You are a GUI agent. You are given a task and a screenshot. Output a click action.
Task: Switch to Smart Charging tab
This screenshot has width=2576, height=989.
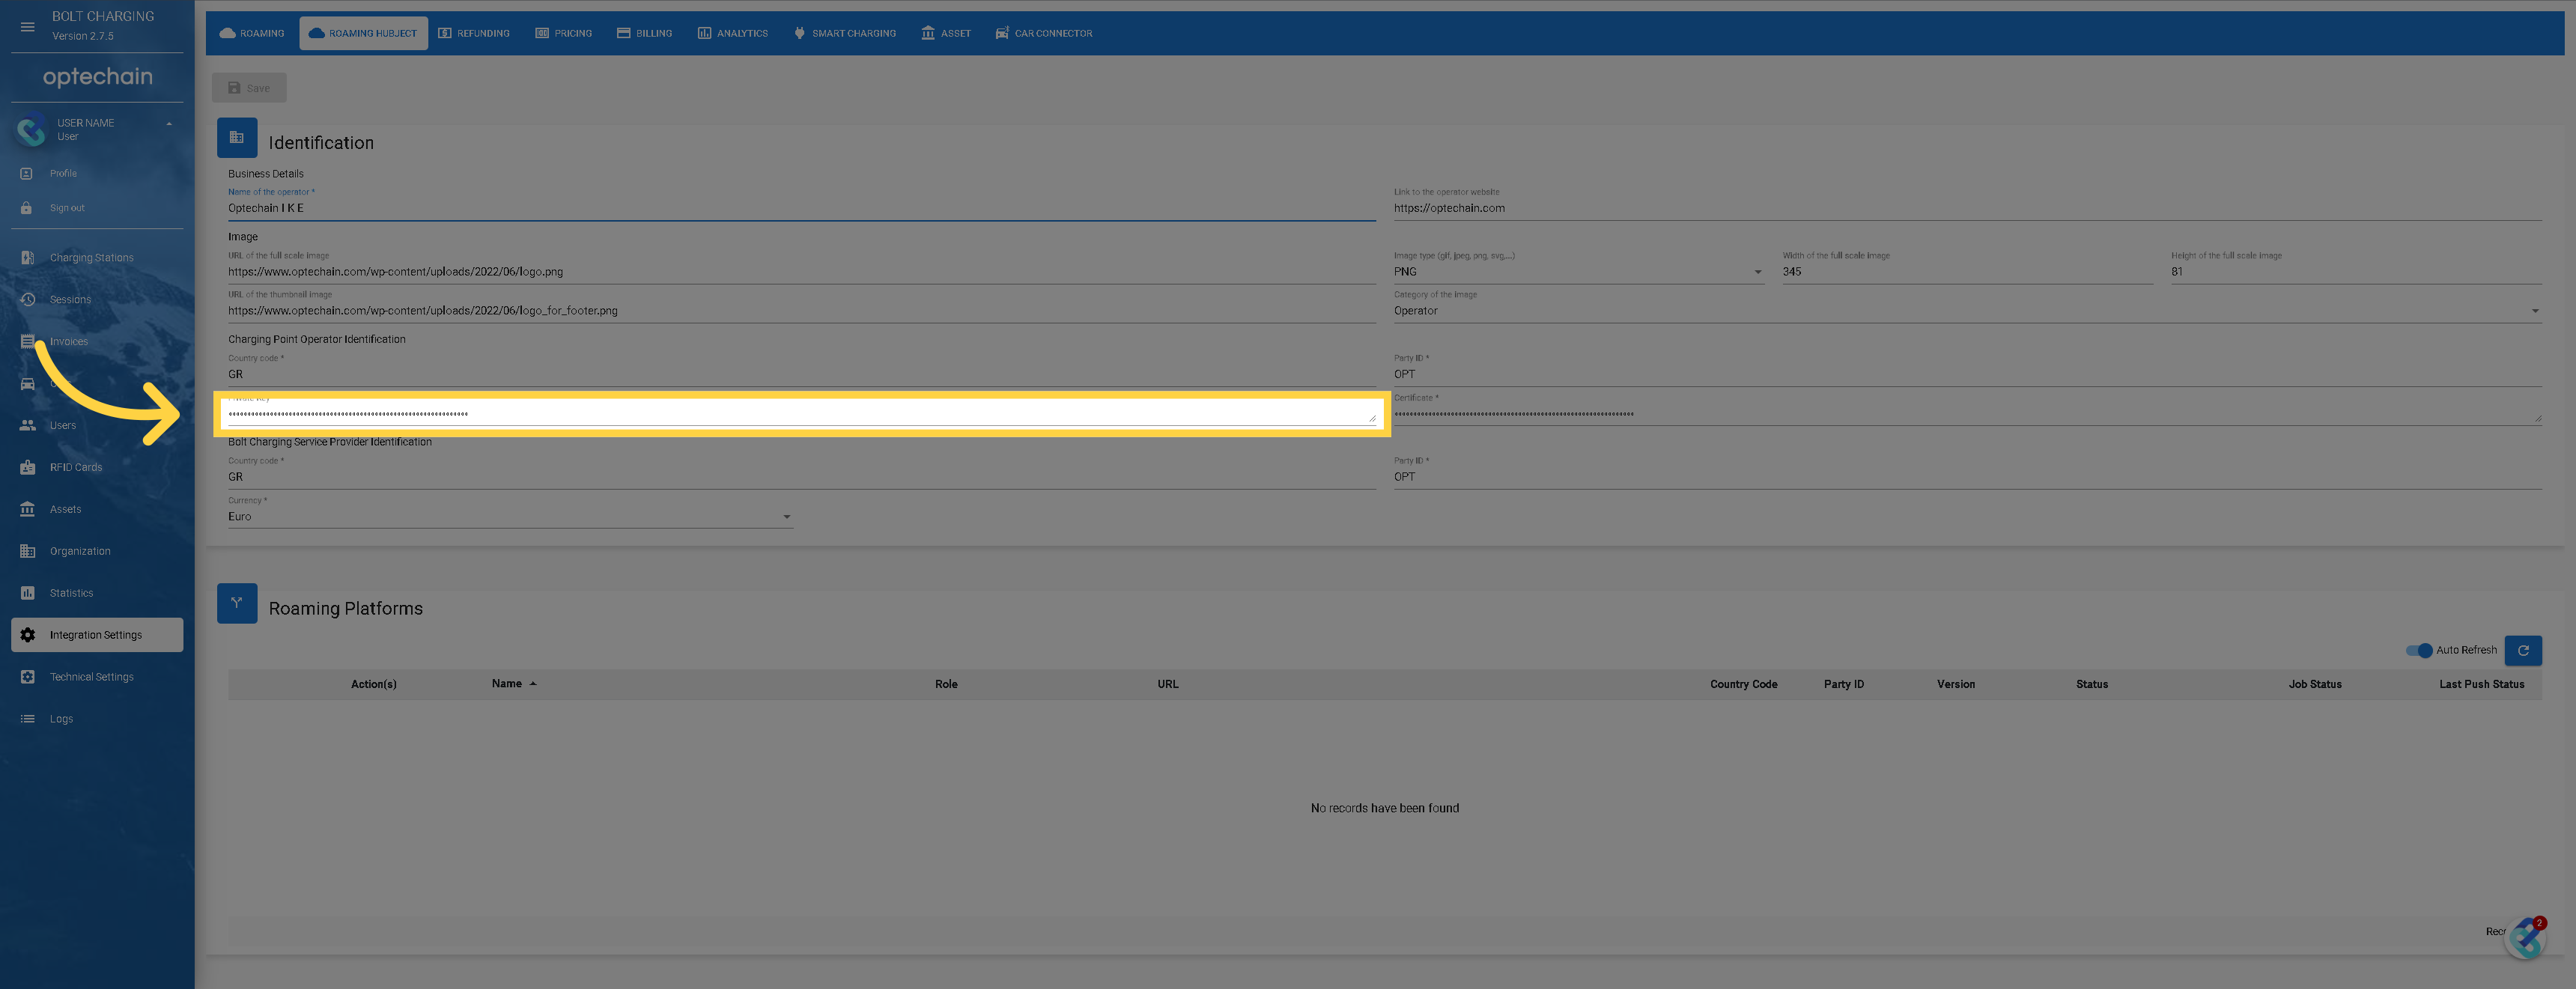click(845, 33)
